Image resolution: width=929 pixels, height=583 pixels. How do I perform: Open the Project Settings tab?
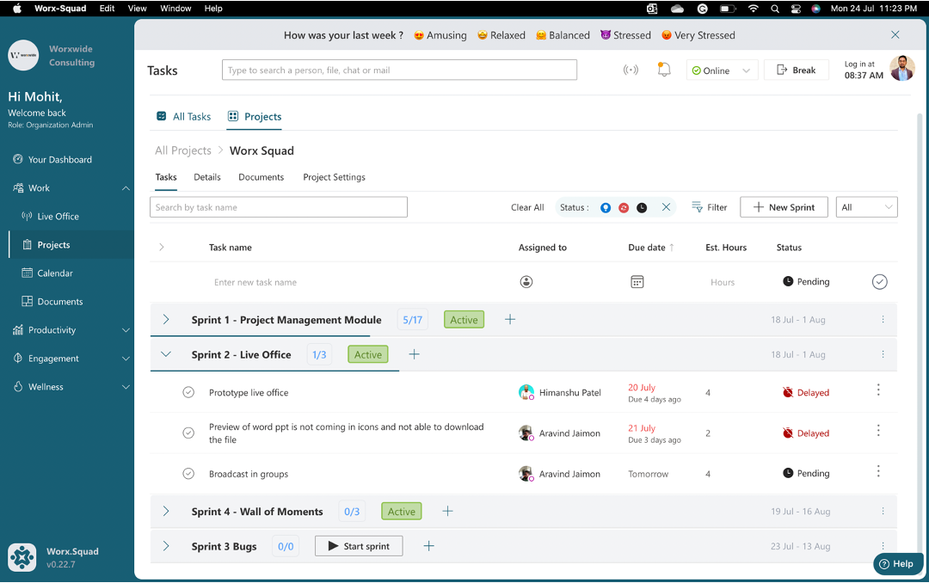tap(334, 177)
